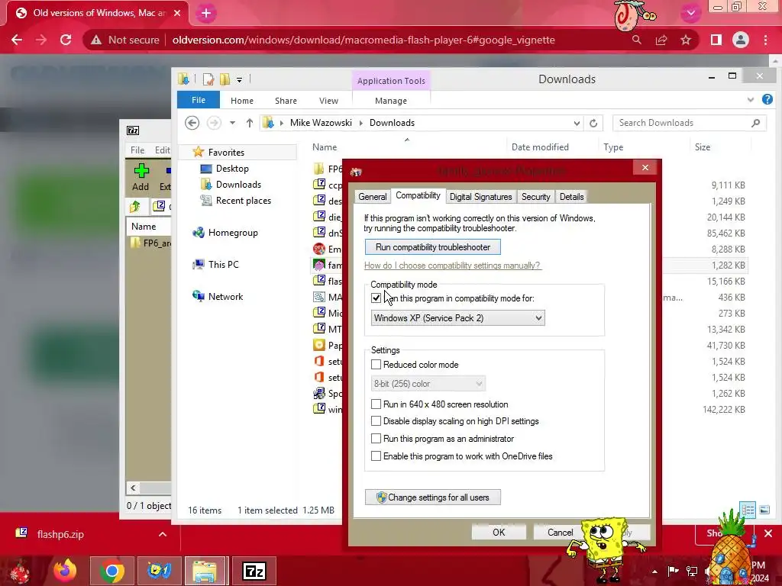The width and height of the screenshot is (782, 586).
Task: Expand flashp6.zip download options
Action: pos(163,534)
